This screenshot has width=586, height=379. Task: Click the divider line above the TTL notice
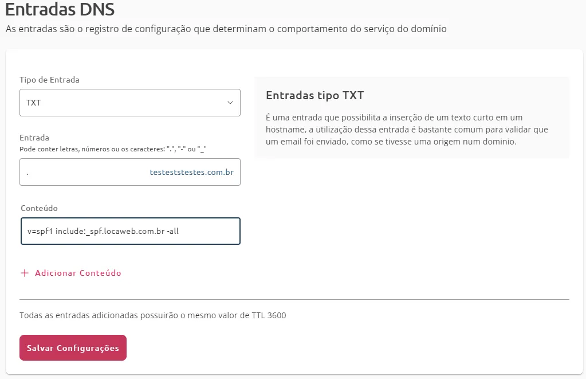294,299
